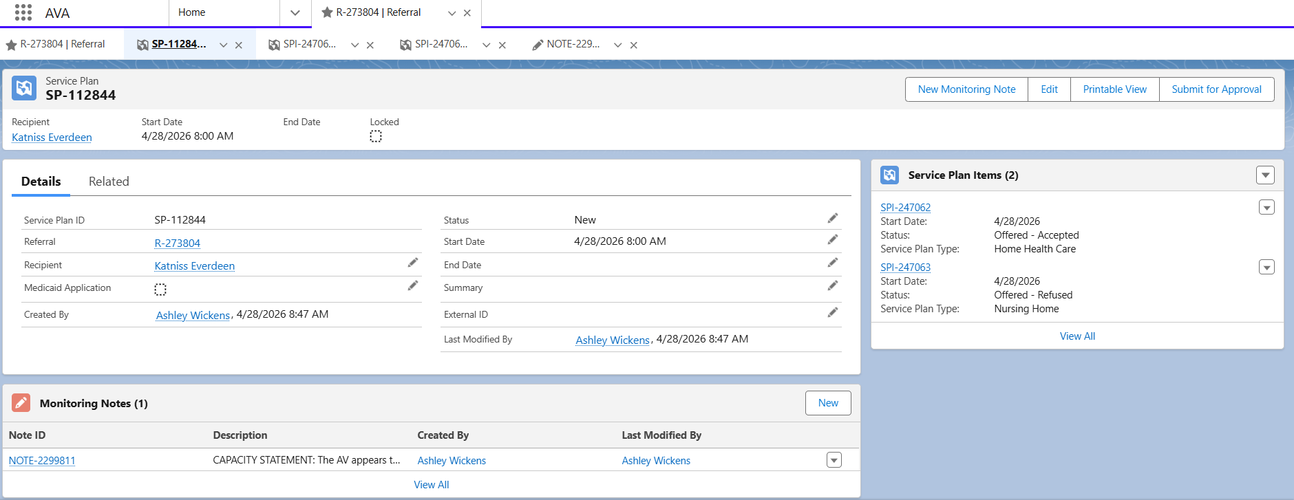Edit the Medicaid Application pencil icon

[413, 285]
